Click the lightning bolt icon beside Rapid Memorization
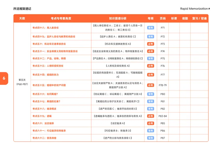This screenshot has height=157, width=222. pos(209,9)
